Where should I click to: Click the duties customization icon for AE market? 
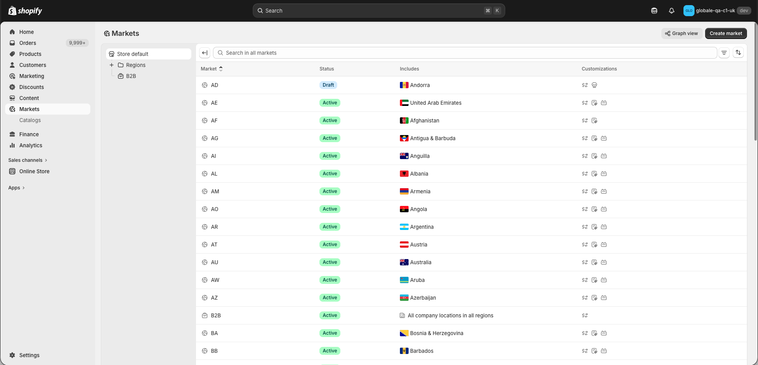[594, 103]
